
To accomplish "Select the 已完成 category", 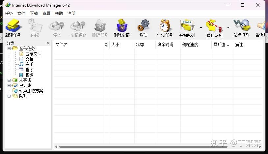I will 25,85.
